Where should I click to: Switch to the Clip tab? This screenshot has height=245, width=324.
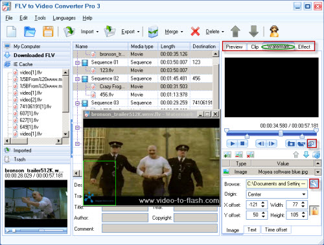(255, 47)
